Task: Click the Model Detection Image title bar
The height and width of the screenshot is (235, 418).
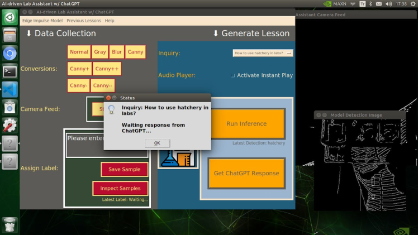Action: 360,115
